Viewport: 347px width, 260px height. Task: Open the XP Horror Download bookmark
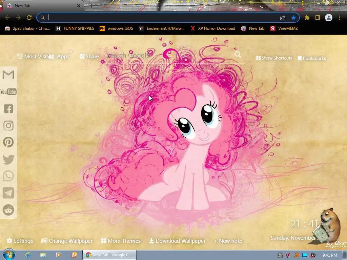[x=213, y=28]
